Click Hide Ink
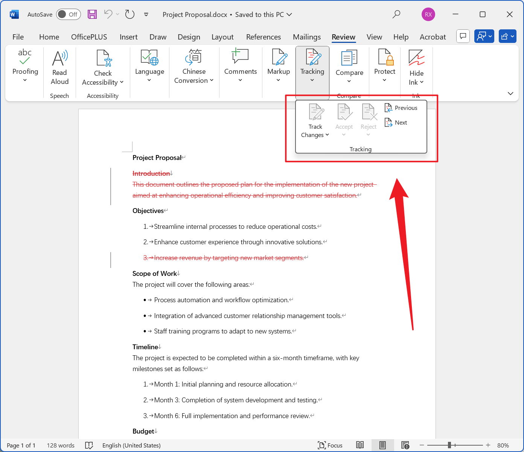This screenshot has width=524, height=452. click(x=416, y=66)
